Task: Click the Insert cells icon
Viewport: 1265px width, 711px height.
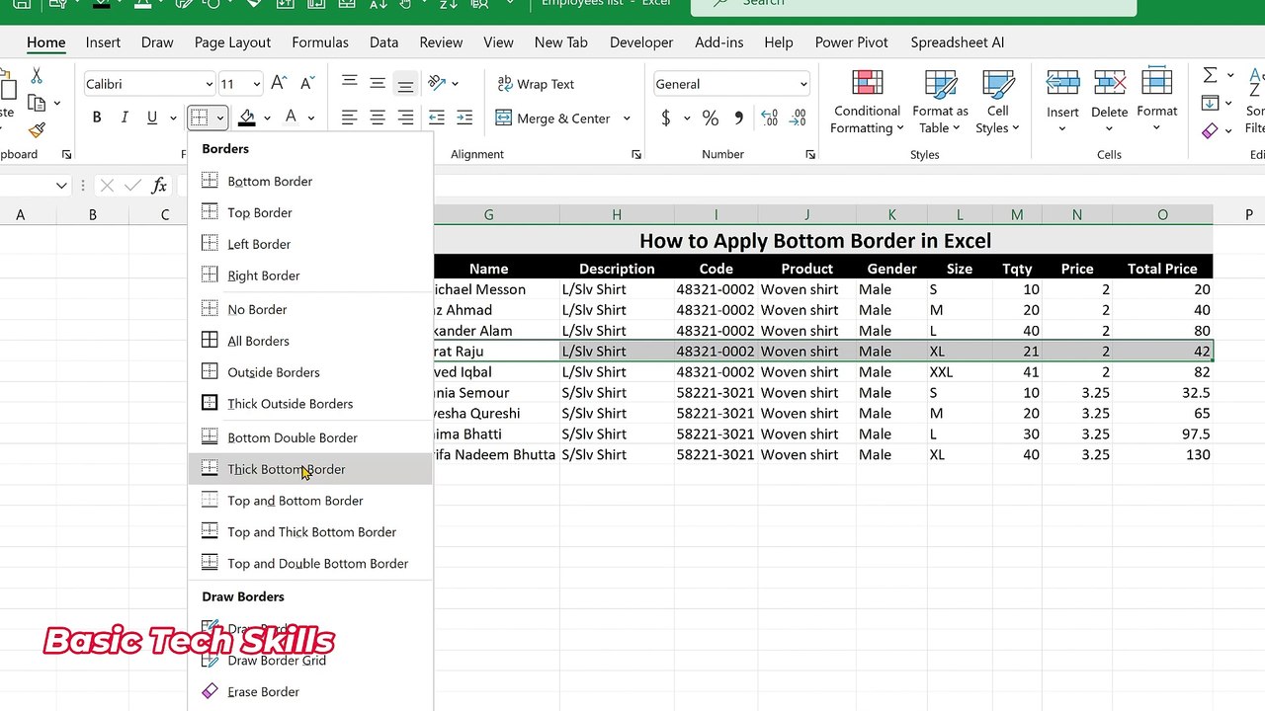Action: tap(1062, 83)
